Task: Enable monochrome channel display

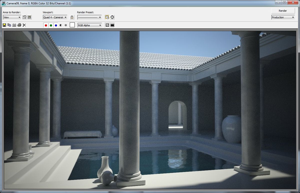Action: pos(60,25)
